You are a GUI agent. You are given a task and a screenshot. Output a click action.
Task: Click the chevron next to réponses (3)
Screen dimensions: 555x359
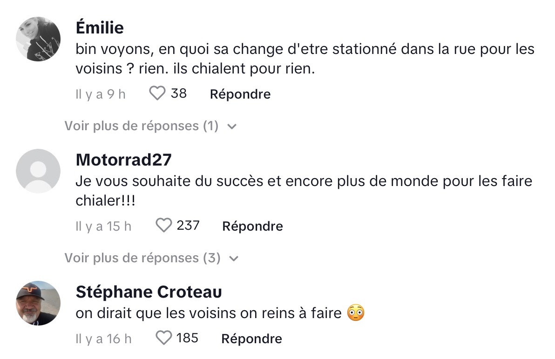coord(234,259)
